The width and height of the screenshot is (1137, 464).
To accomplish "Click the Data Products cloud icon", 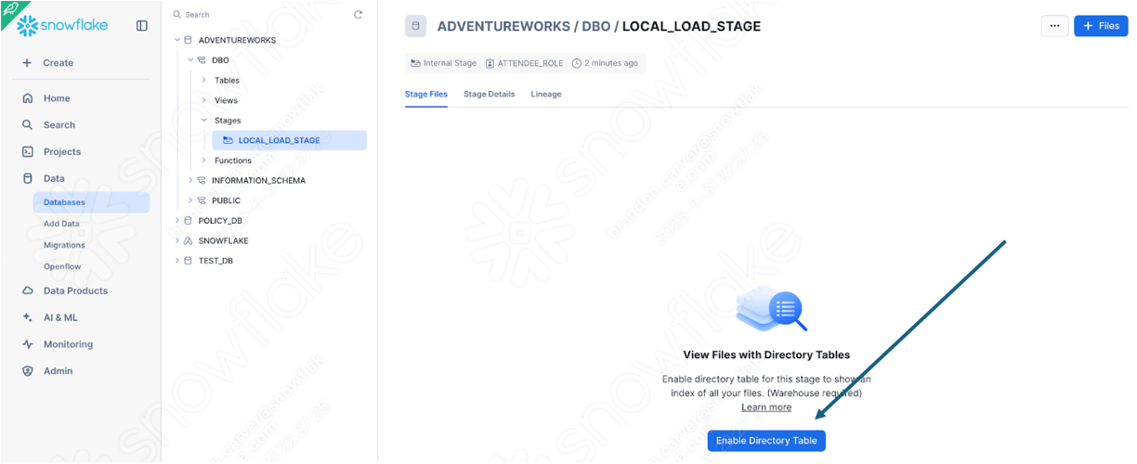I will pyautogui.click(x=28, y=291).
